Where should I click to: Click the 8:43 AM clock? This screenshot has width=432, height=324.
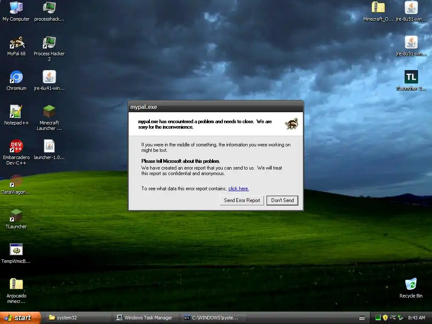pyautogui.click(x=416, y=318)
